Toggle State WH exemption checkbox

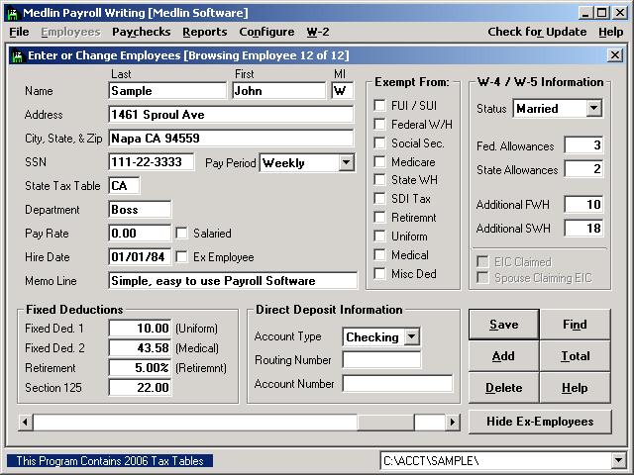pos(379,180)
